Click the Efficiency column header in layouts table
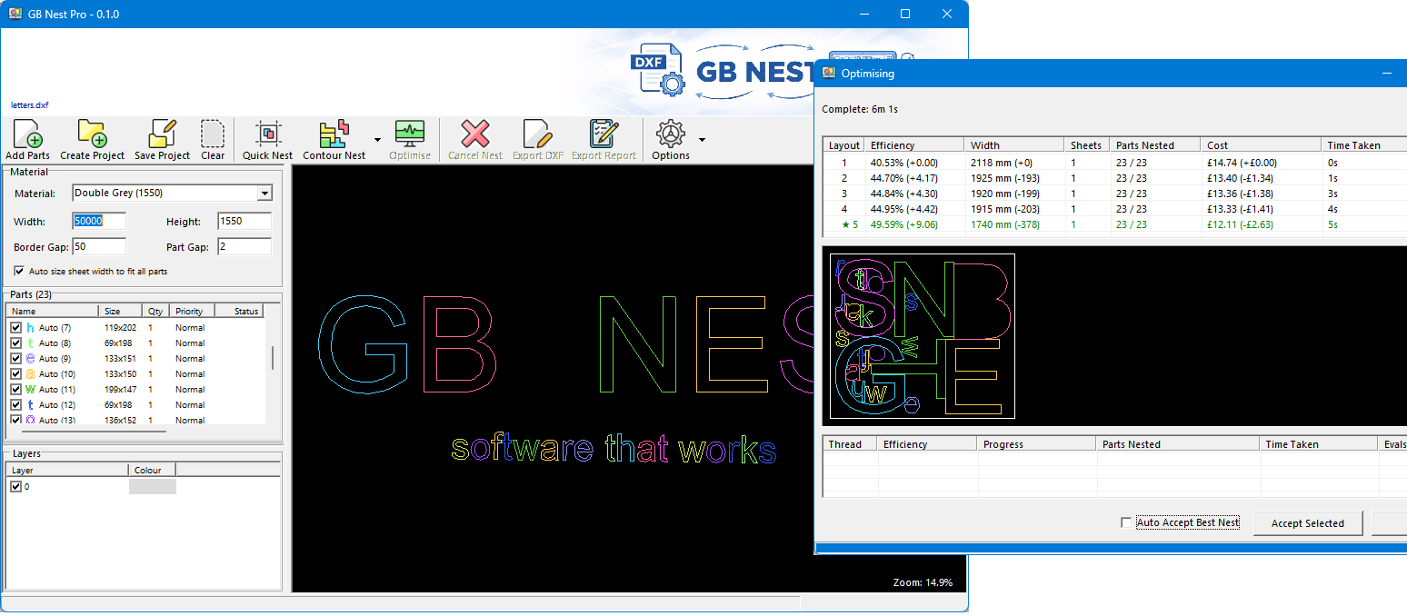This screenshot has width=1407, height=616. tap(914, 144)
